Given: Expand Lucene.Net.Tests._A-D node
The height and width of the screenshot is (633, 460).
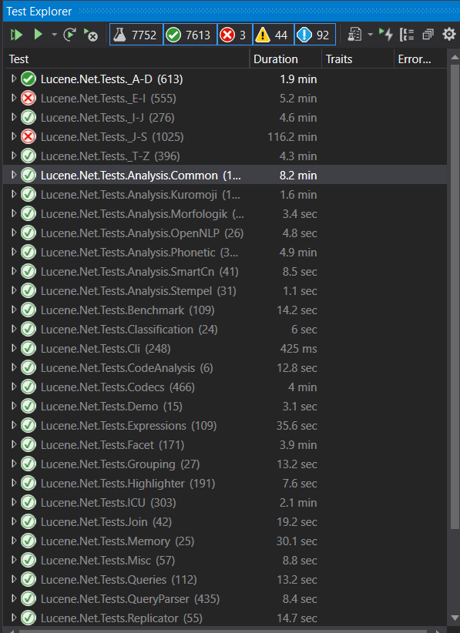Looking at the screenshot, I should click(x=14, y=79).
